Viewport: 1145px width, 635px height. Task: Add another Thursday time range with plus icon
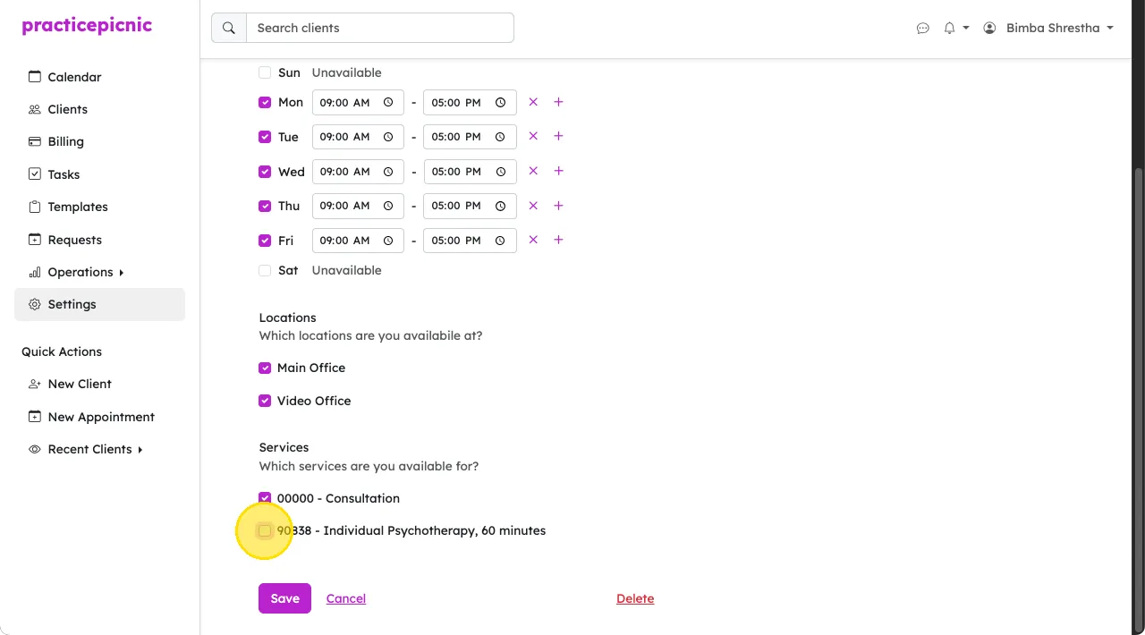click(558, 206)
